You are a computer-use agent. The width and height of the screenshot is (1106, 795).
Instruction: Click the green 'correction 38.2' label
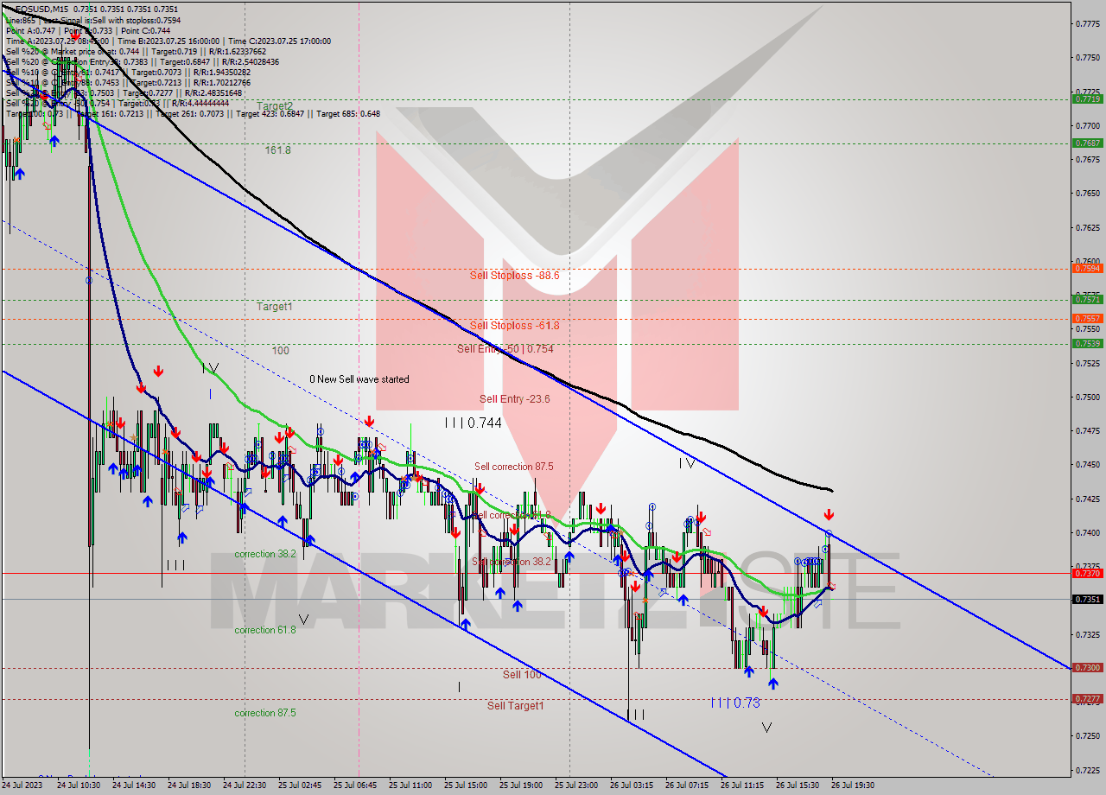point(265,554)
